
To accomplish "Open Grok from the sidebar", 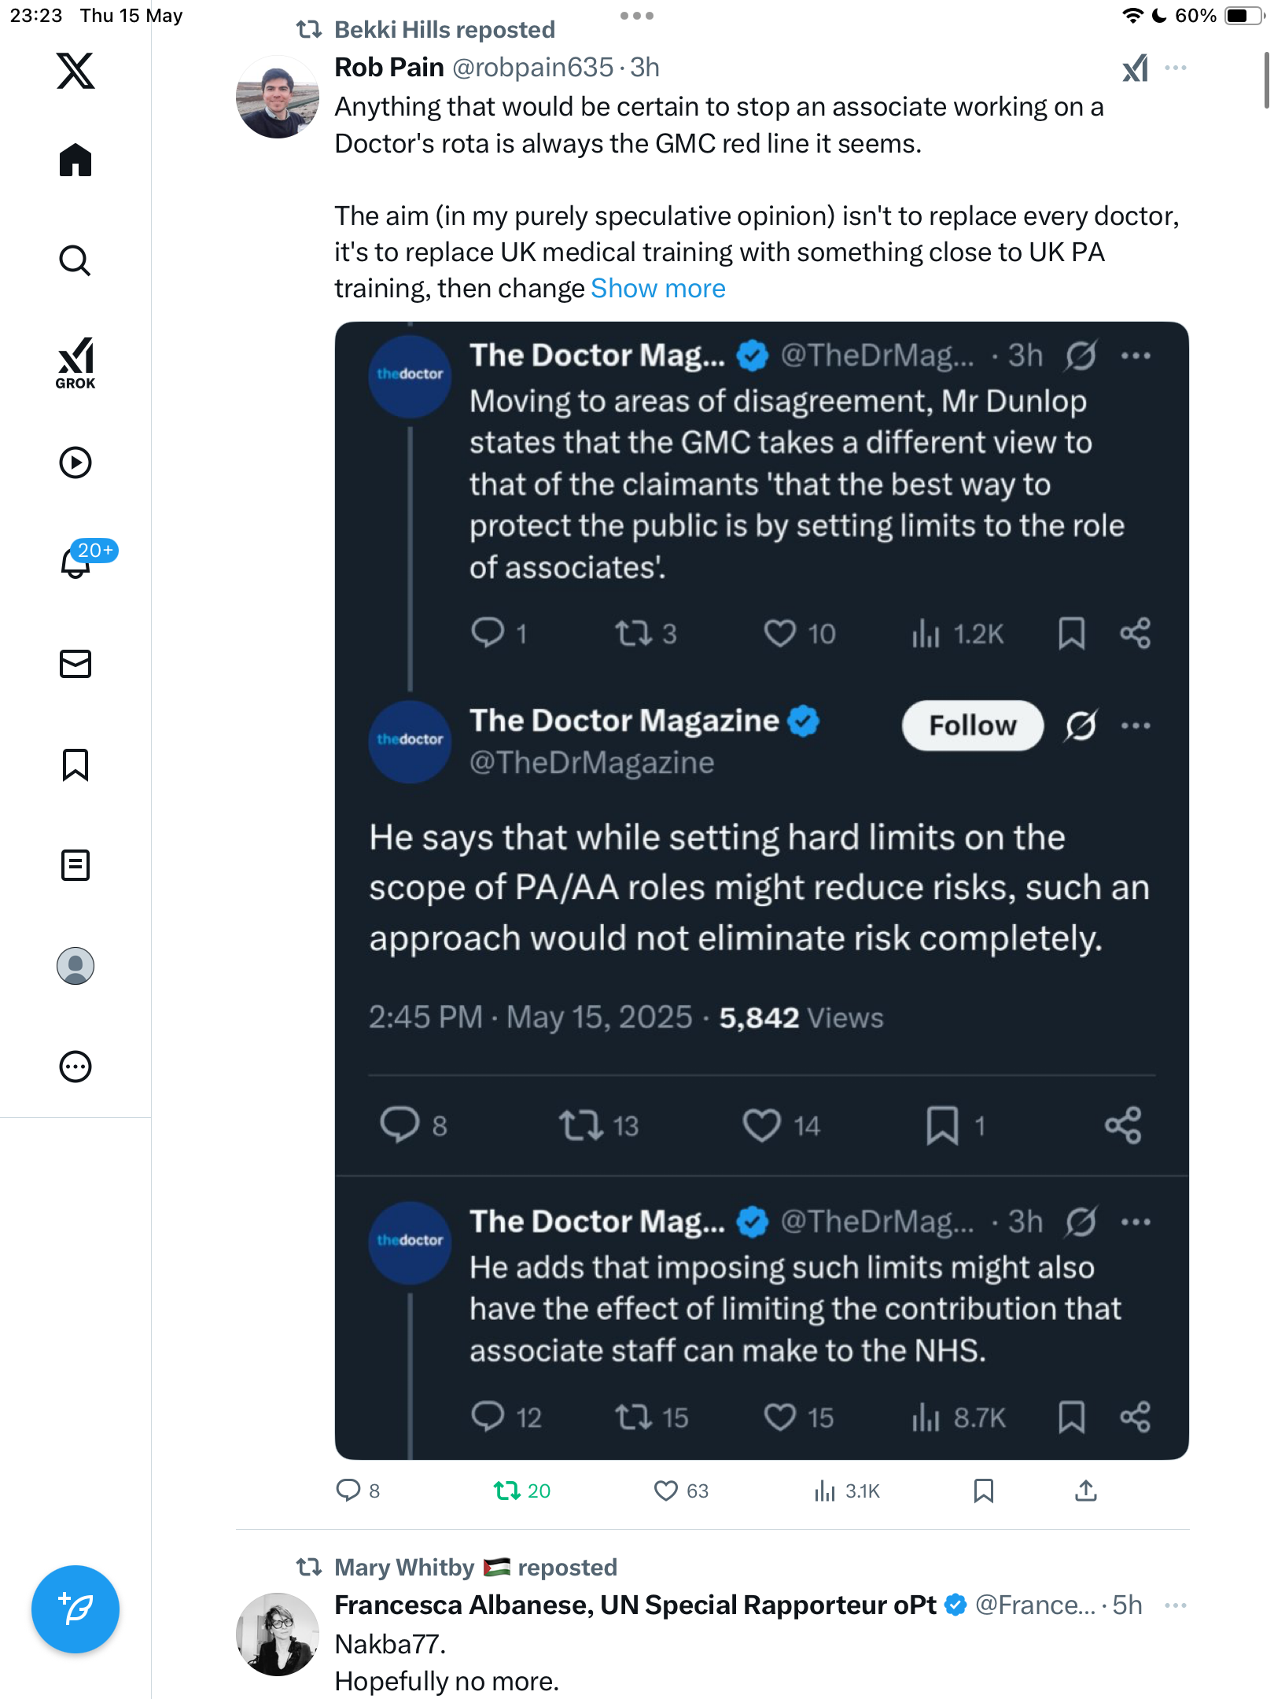I will tap(75, 363).
